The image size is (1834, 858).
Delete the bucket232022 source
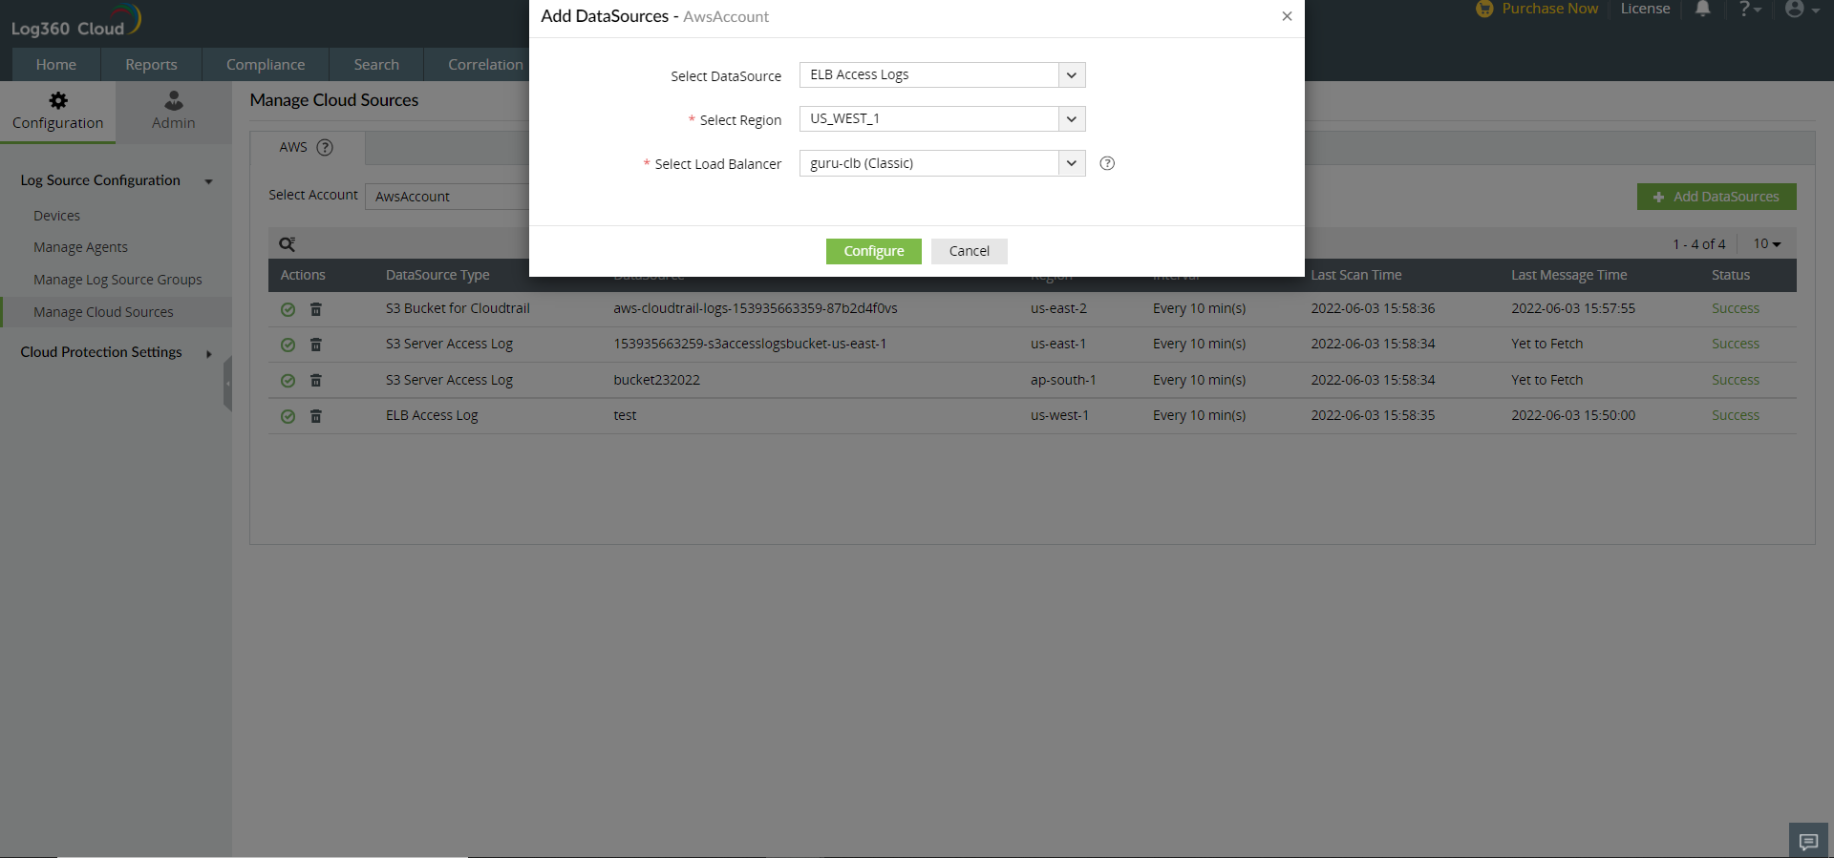coord(316,381)
